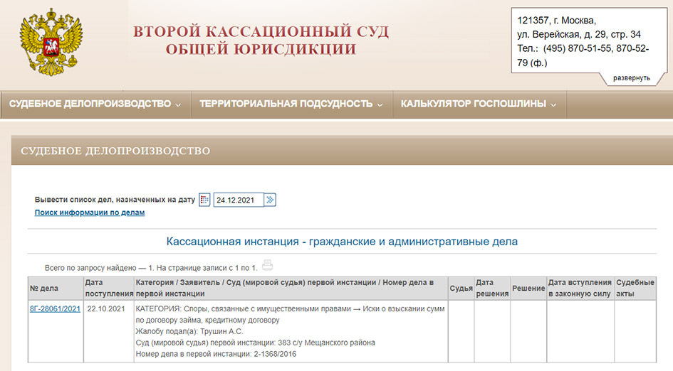Click chevron next to «Территориальная подсудность»
673x371 pixels.
[x=380, y=104]
